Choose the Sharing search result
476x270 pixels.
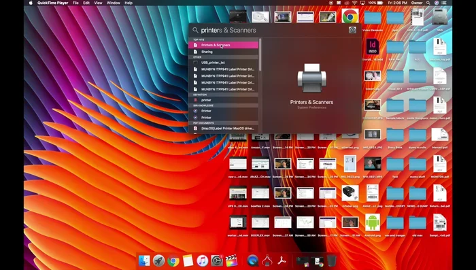[224, 52]
